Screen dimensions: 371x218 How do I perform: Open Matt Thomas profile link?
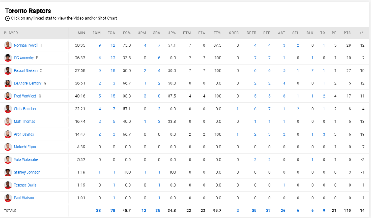(x=24, y=122)
